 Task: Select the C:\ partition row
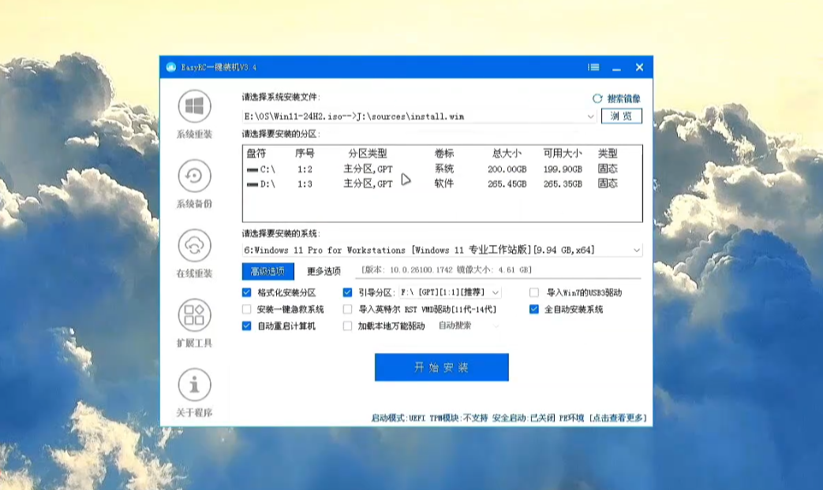coord(442,169)
